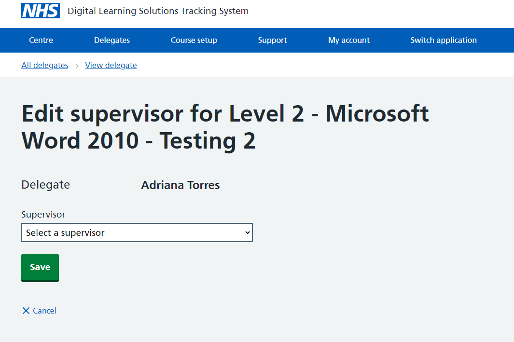Open the Delegates menu item
This screenshot has width=514, height=342.
(x=112, y=40)
